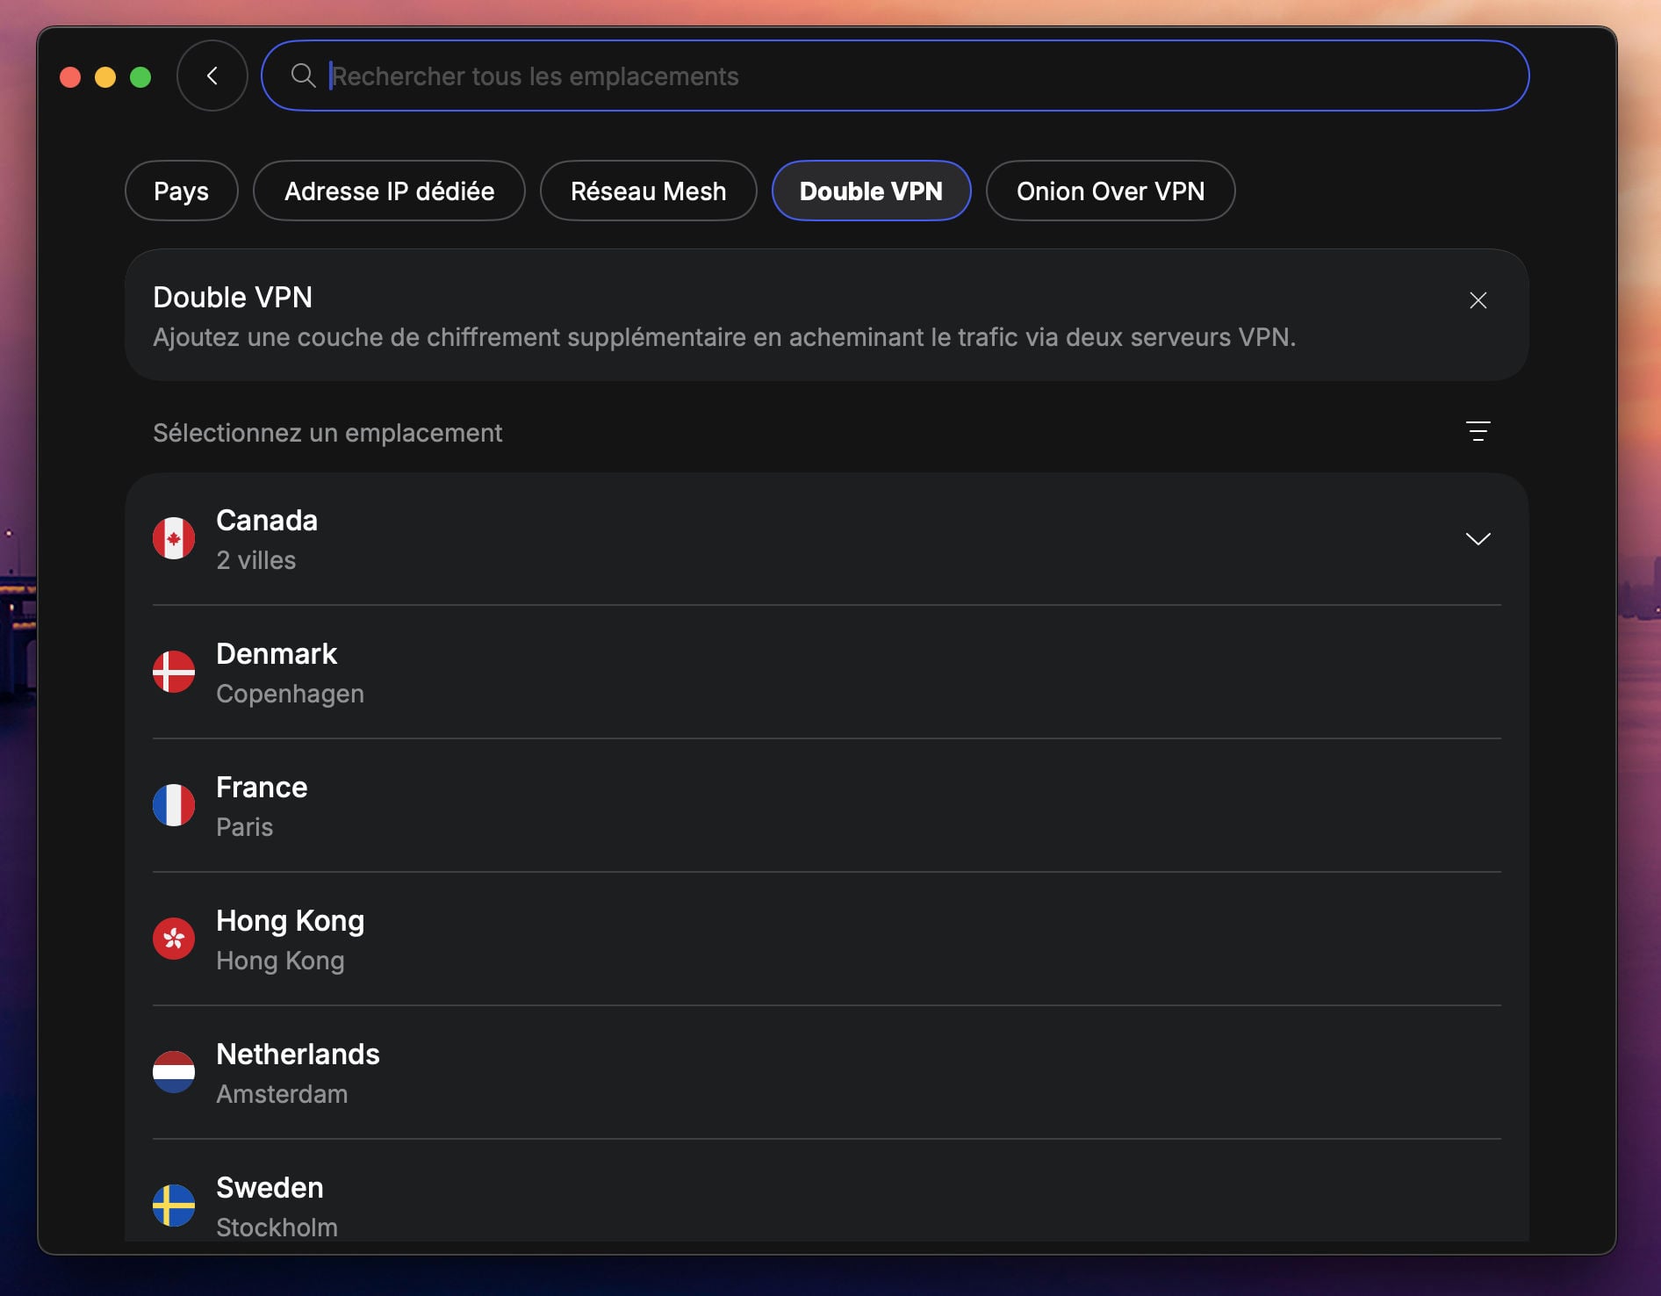The height and width of the screenshot is (1296, 1661).
Task: Open Adresse IP dédiée options
Action: tap(389, 191)
